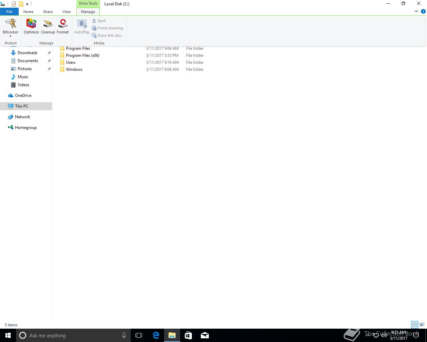Click the Cortana search box
This screenshot has height=342, width=427.
[x=73, y=335]
